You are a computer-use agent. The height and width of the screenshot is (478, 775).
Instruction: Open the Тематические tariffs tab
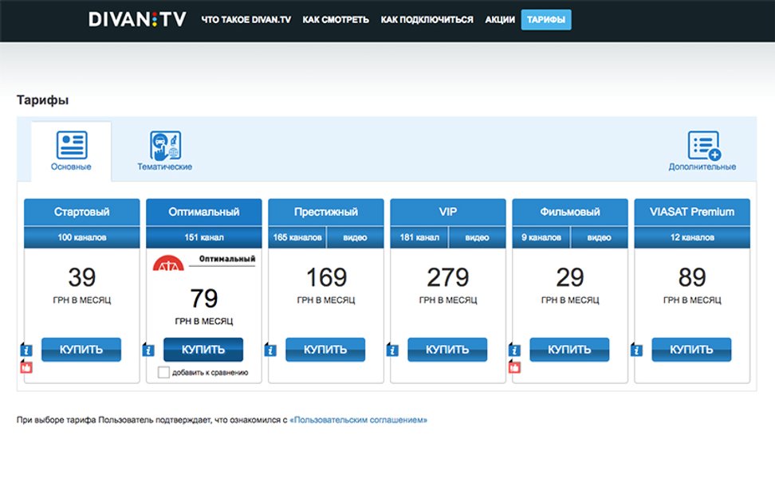(164, 151)
